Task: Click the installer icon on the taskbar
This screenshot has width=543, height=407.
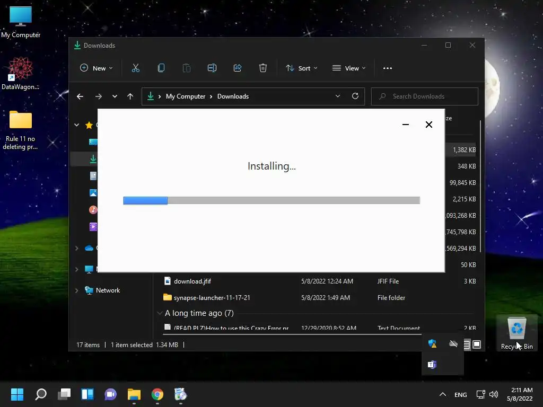Action: click(180, 394)
